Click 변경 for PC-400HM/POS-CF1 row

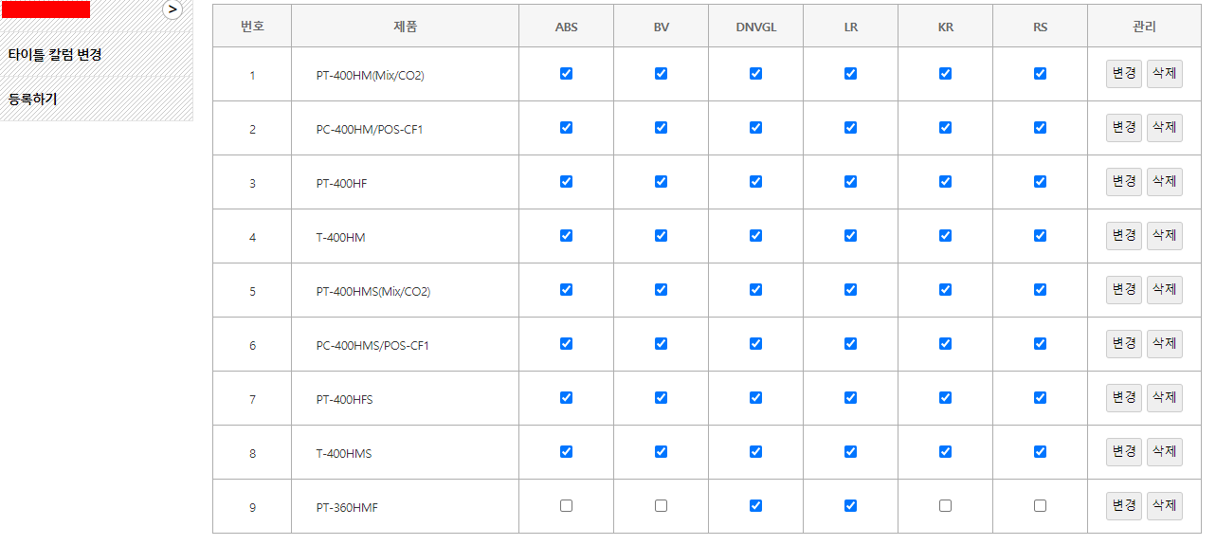(x=1124, y=128)
